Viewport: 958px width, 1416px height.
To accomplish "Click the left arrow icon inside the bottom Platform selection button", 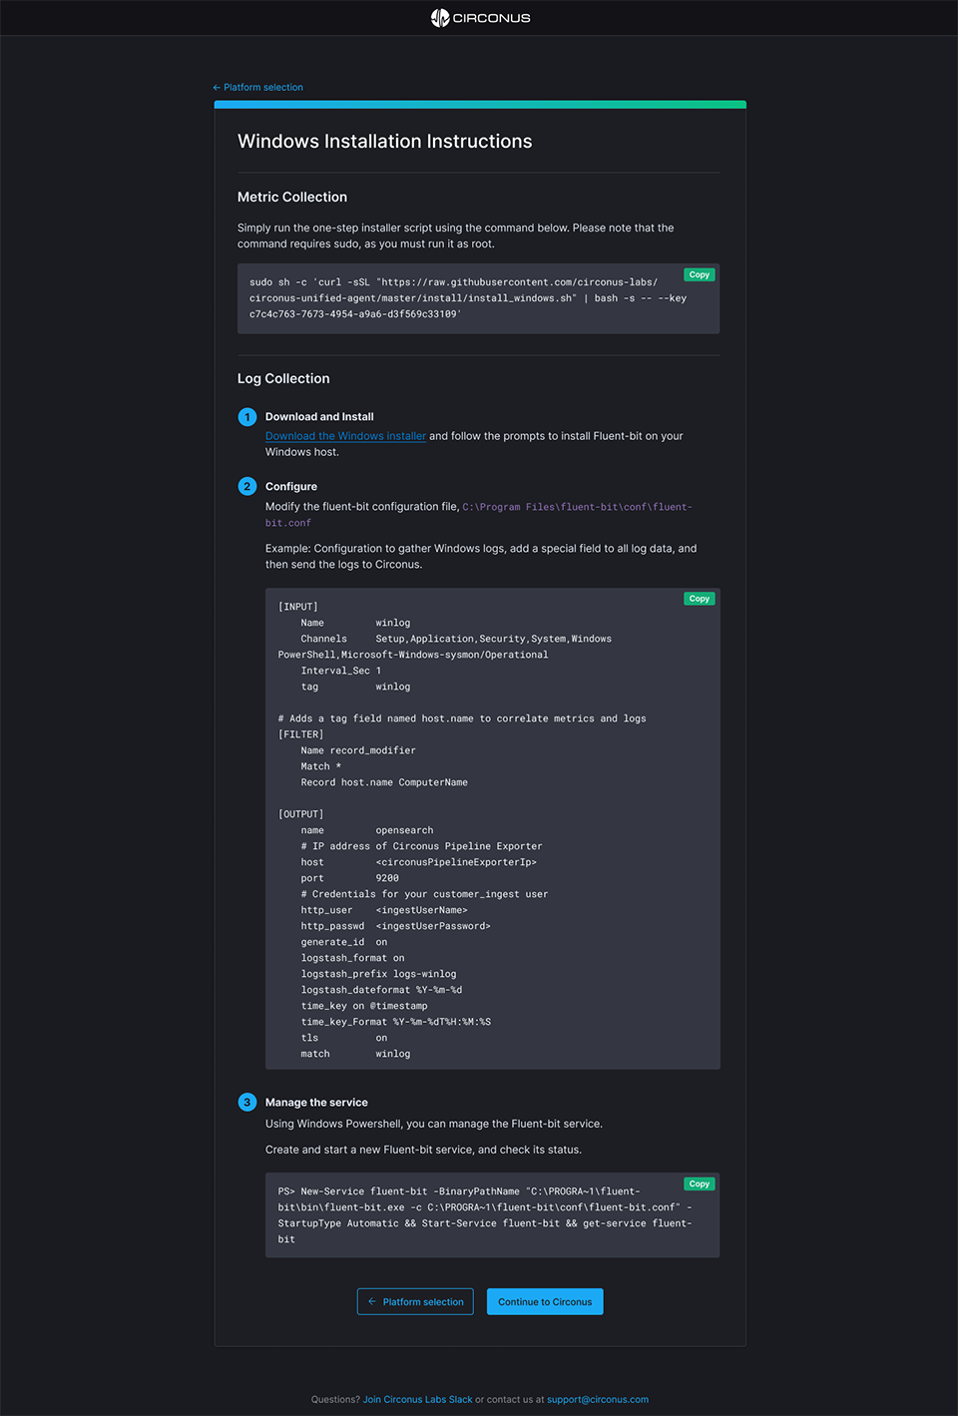I will [x=372, y=1302].
